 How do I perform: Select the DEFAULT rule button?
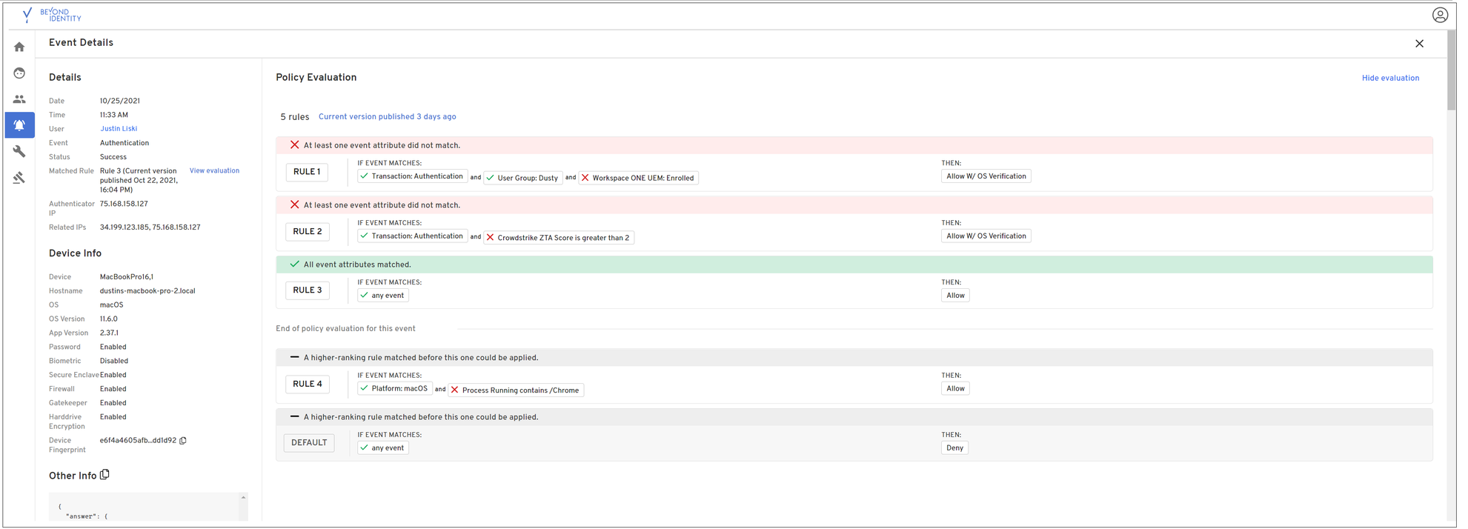[309, 443]
